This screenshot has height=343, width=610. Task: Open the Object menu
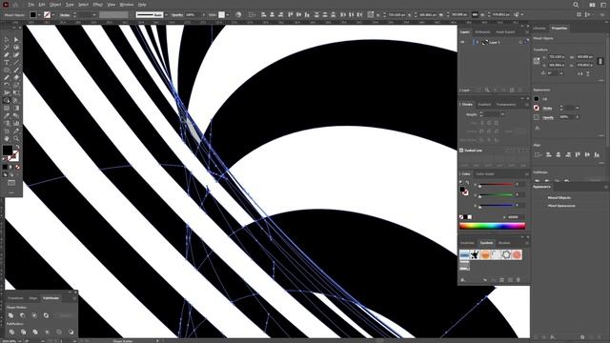(x=55, y=5)
